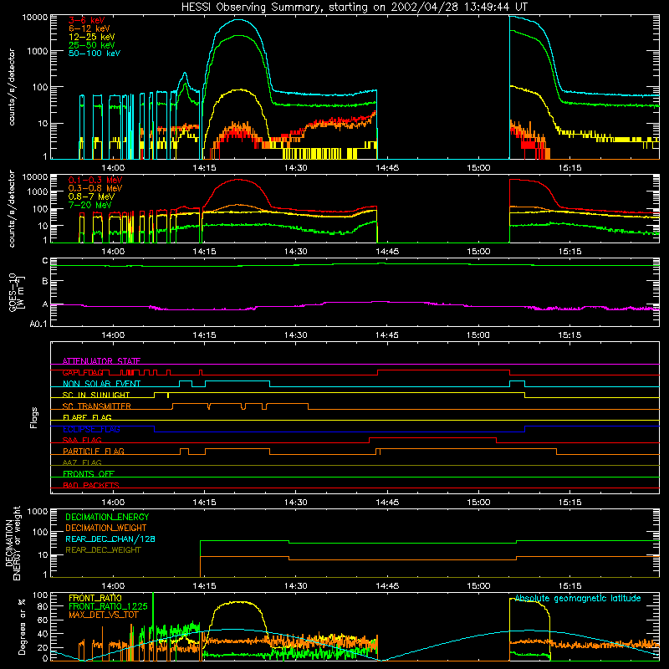
Task: Click the 'SC_IN_SUNLIGHT' flag label
Action: pos(95,395)
